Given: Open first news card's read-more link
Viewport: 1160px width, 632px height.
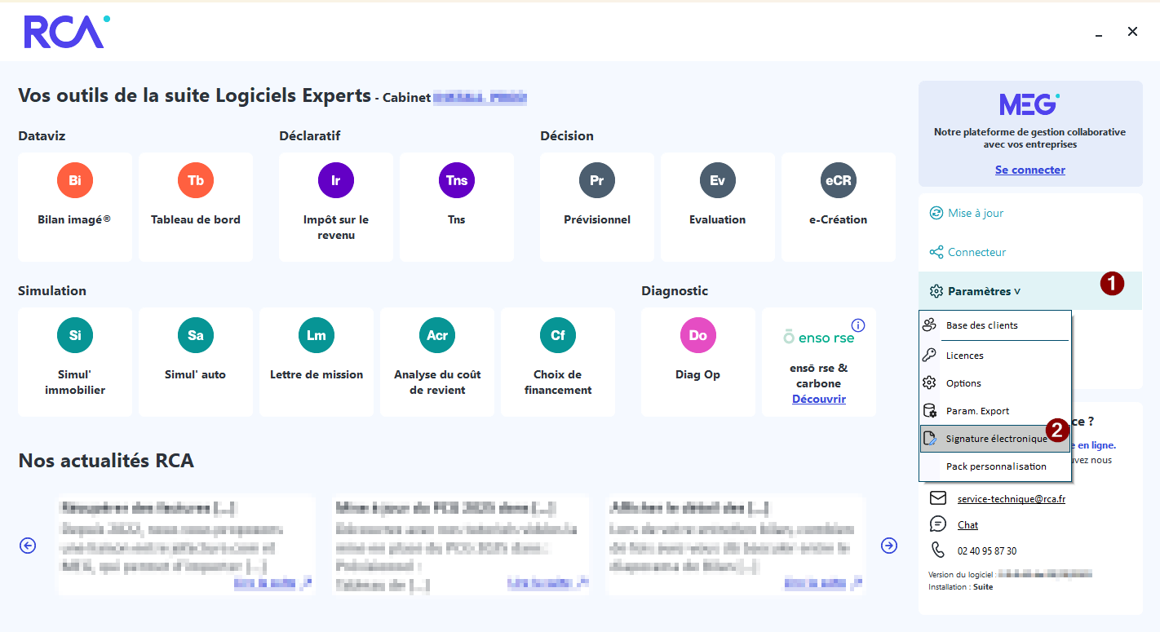Looking at the screenshot, I should pos(272,582).
